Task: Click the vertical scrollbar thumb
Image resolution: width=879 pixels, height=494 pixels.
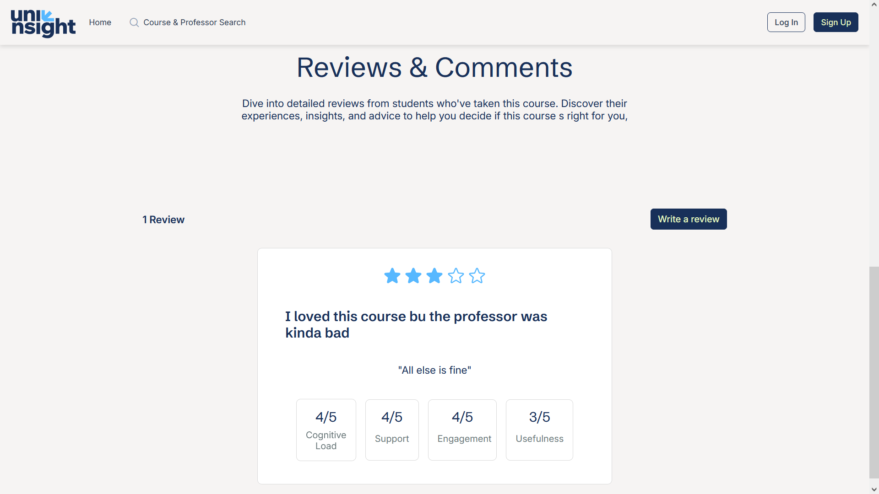Action: 874,371
